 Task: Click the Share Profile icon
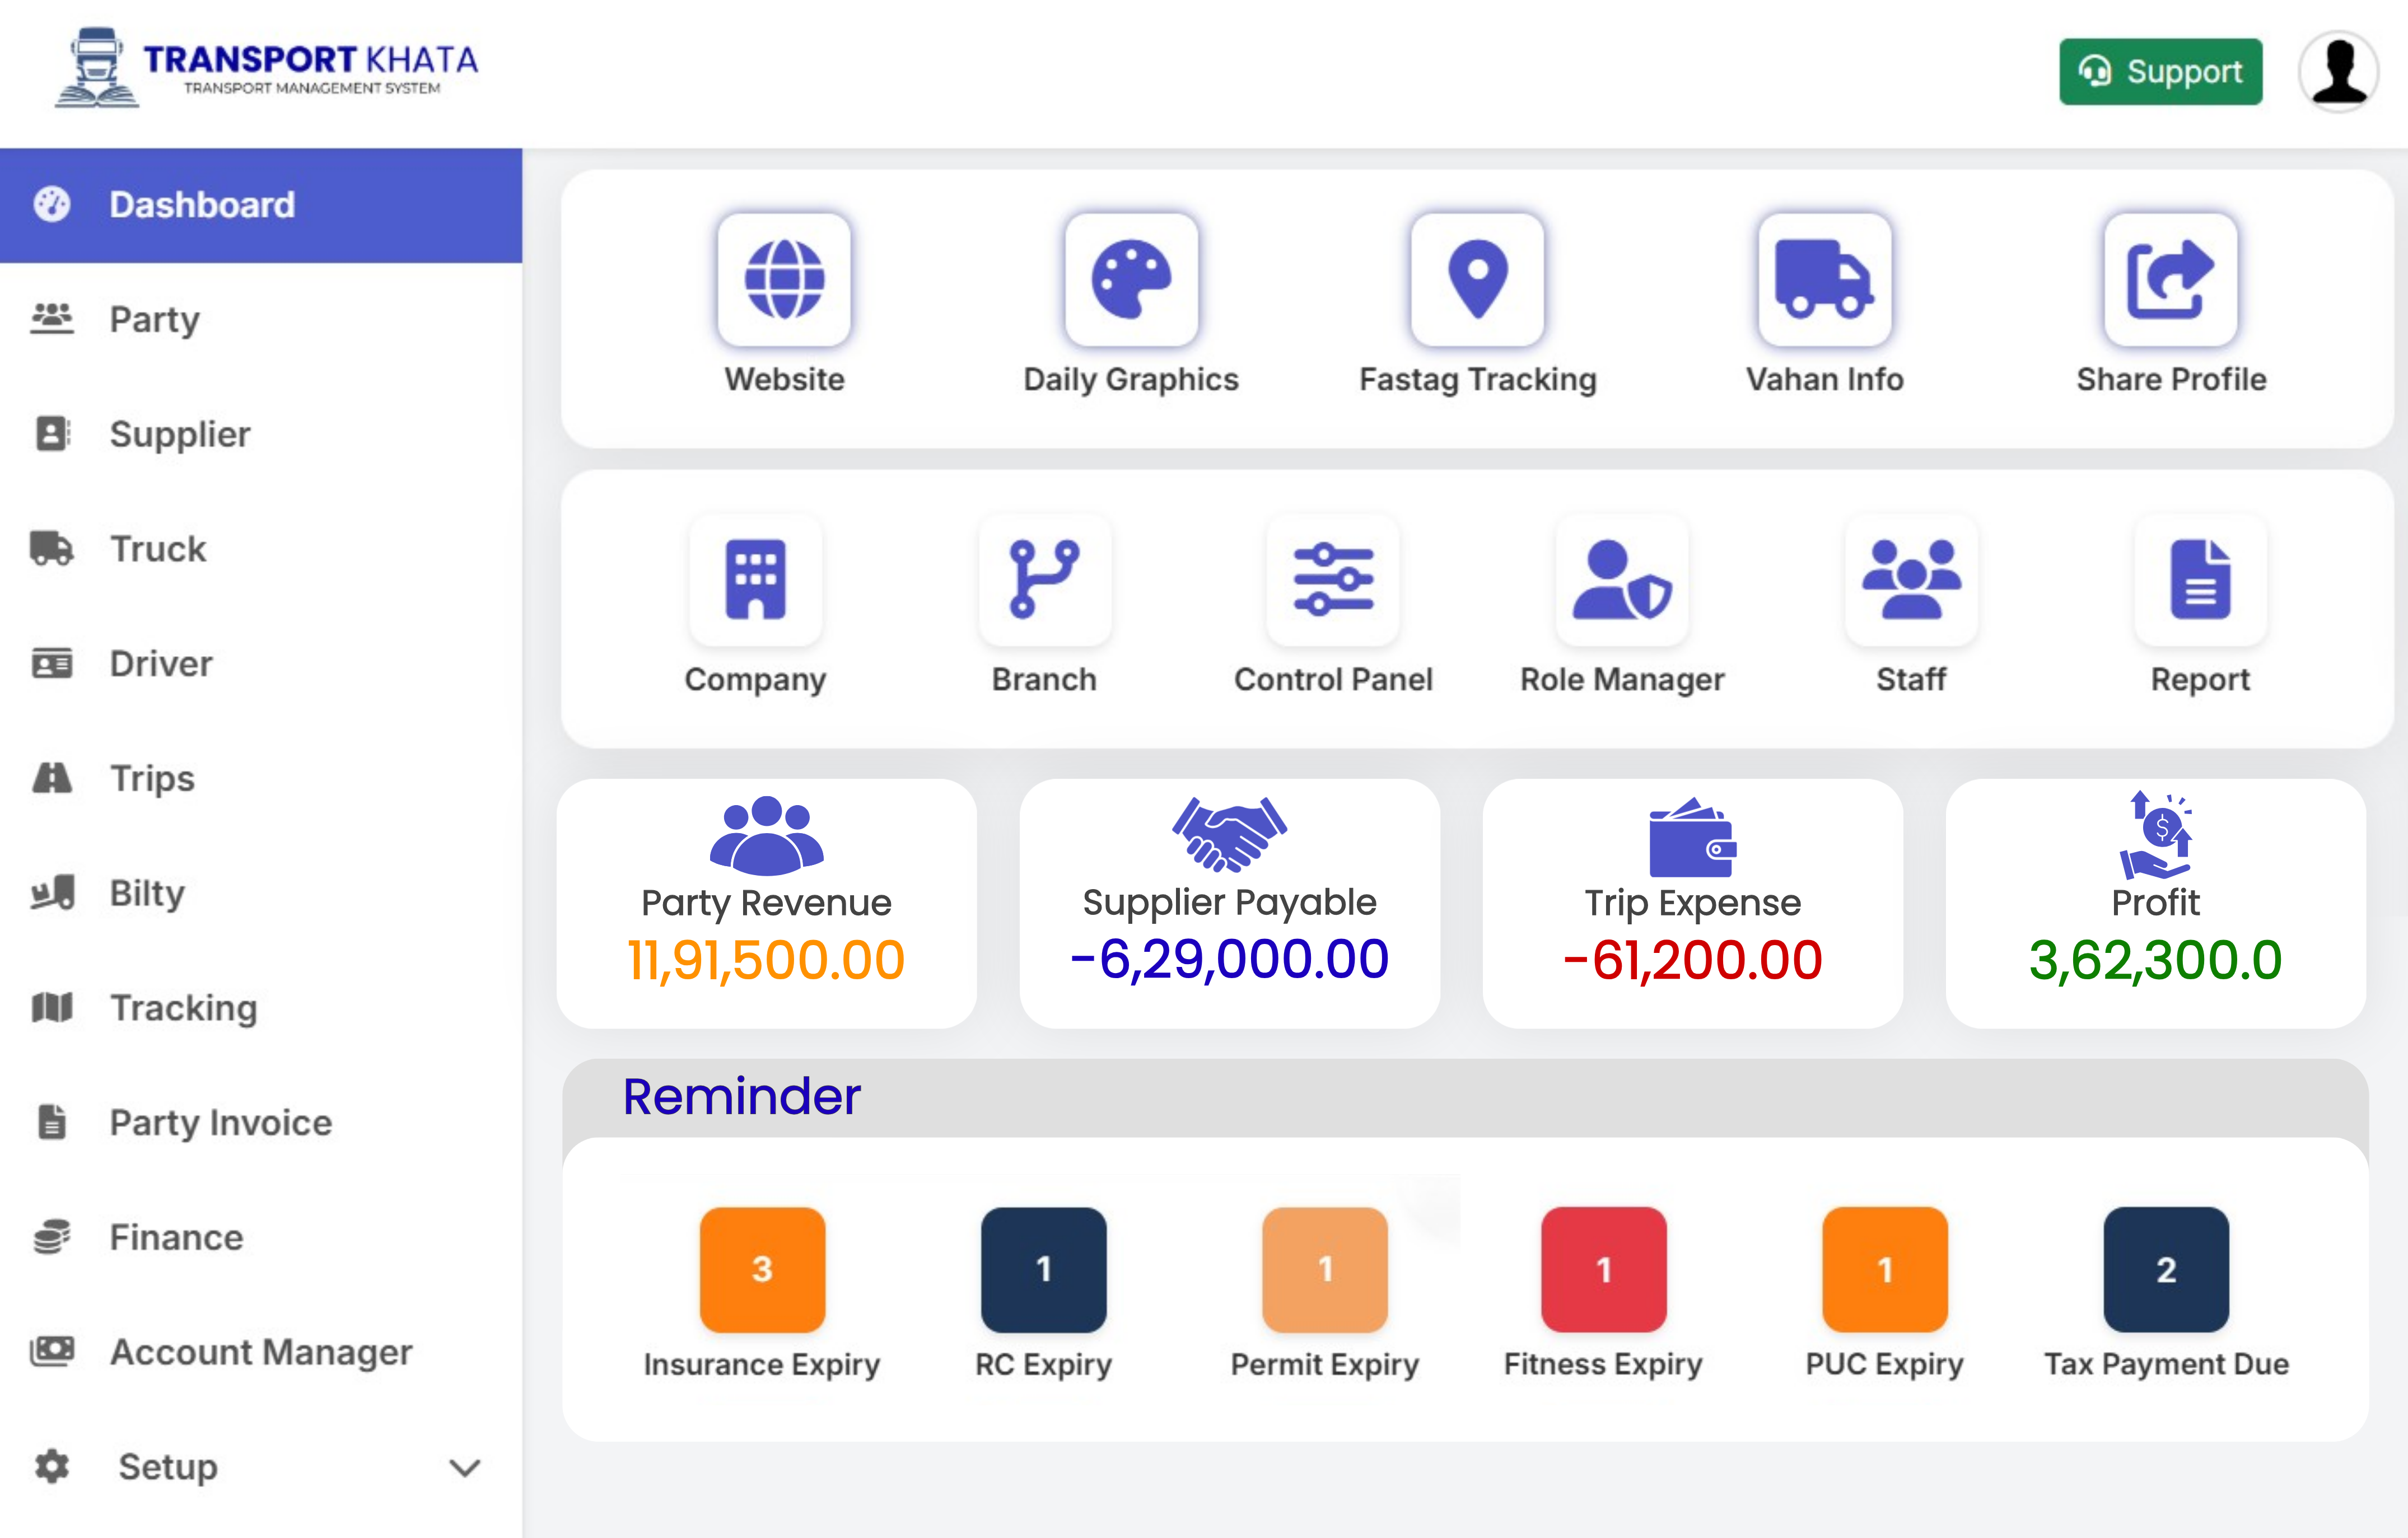(x=2170, y=281)
